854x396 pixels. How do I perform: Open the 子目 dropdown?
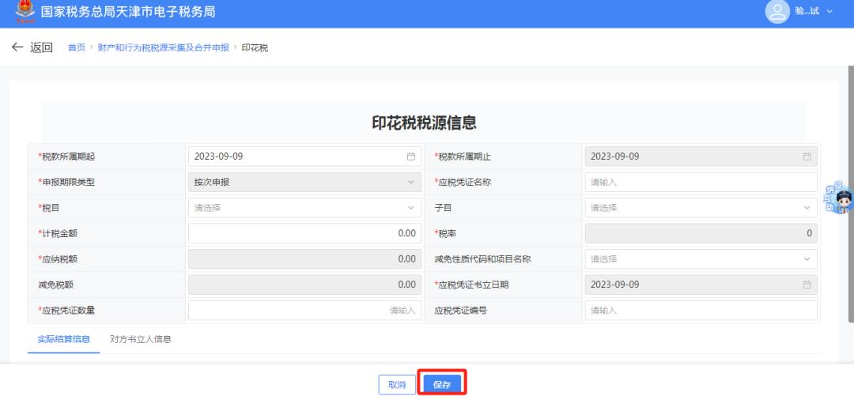coord(700,208)
